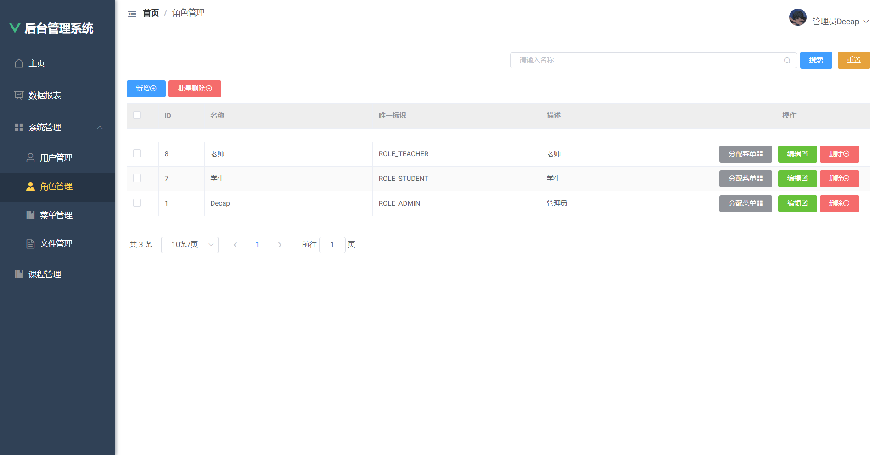Click 删除 for the Decap row

(839, 203)
